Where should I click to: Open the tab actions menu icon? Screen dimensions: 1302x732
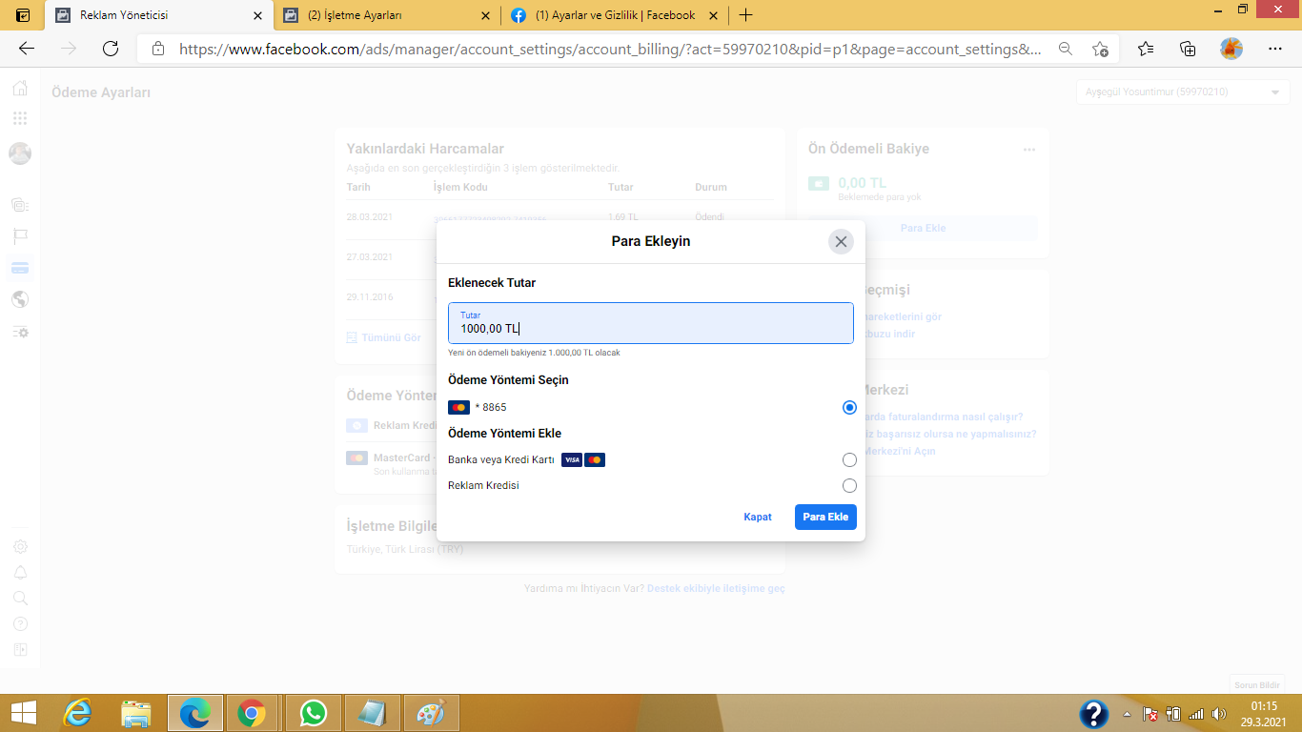pyautogui.click(x=23, y=15)
